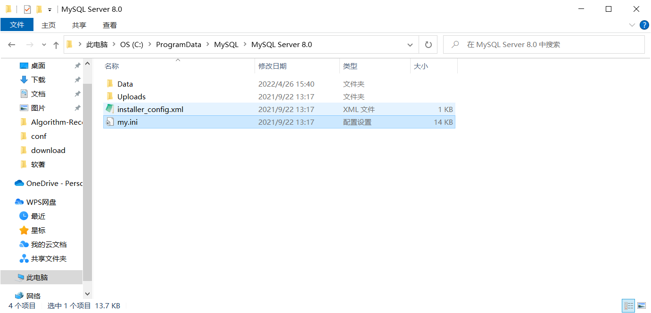Click the 共享文件夹 share icon
Screen dimensions: 651x313
point(24,259)
